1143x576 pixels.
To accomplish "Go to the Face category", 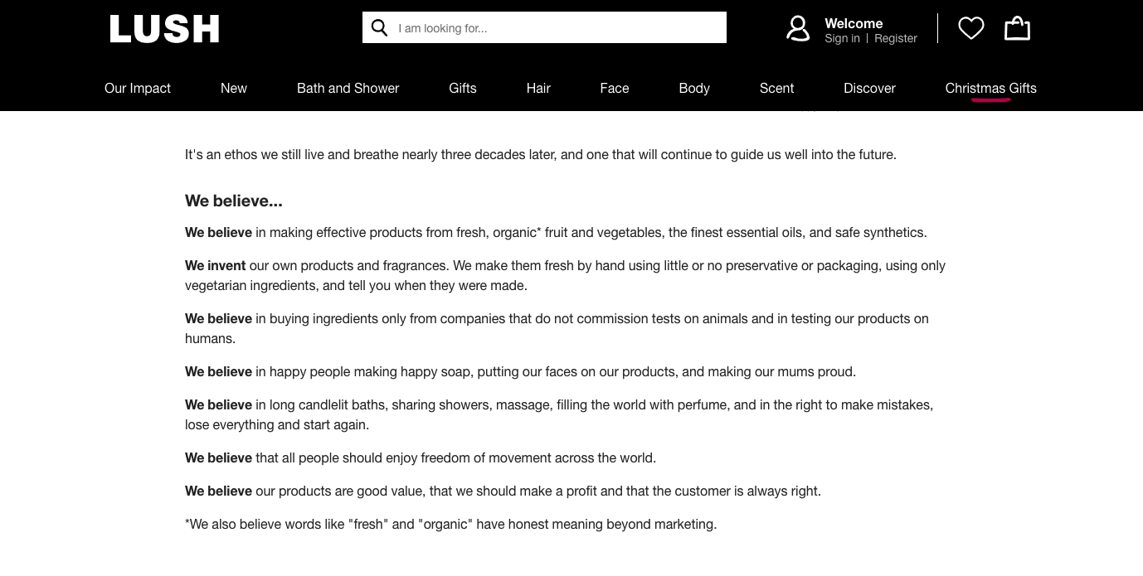I will [x=615, y=89].
